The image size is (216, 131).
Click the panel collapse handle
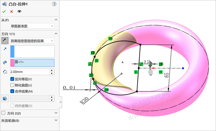(x=60, y=102)
